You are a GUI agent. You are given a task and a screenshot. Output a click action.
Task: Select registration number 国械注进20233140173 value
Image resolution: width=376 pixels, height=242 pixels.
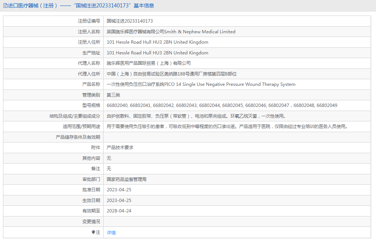[x=130, y=21]
